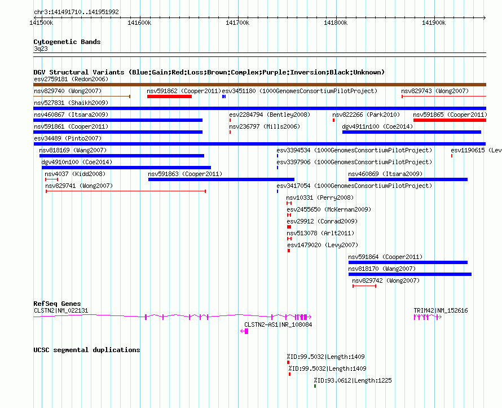
Task: Click dgv4911n100 (Coe2014) blue bar
Action: point(412,132)
